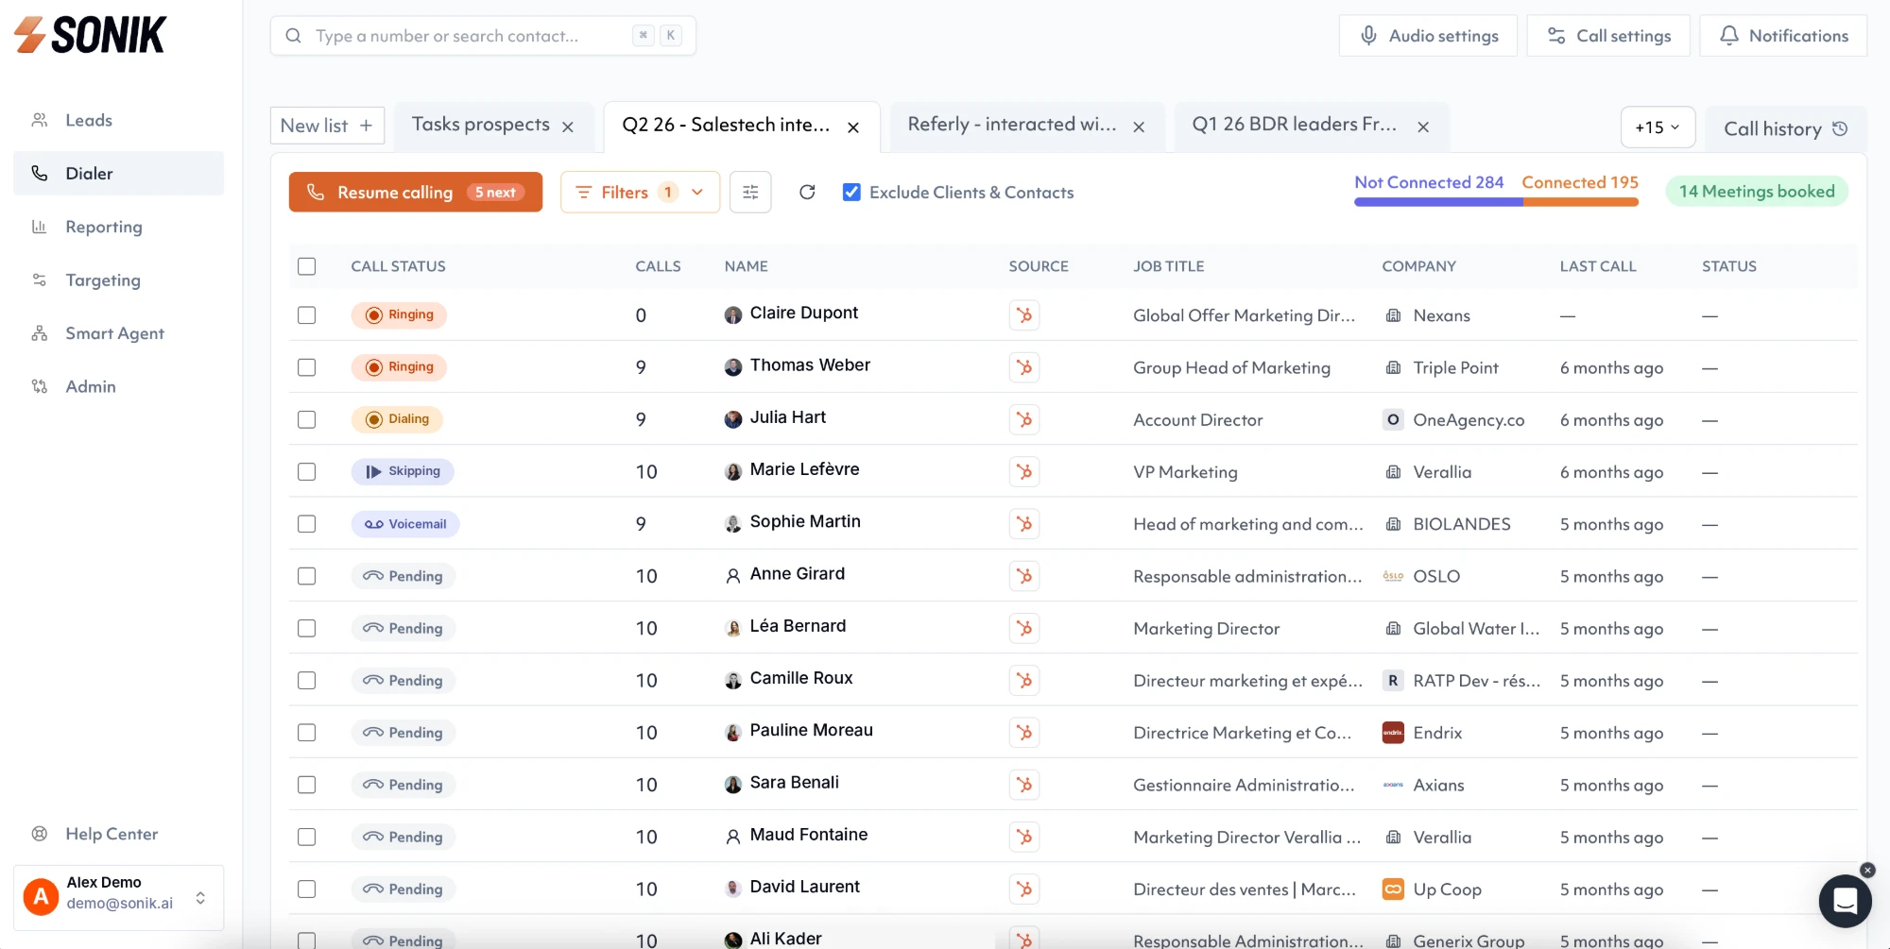
Task: Check the Thomas Weber row checkbox
Action: click(306, 367)
